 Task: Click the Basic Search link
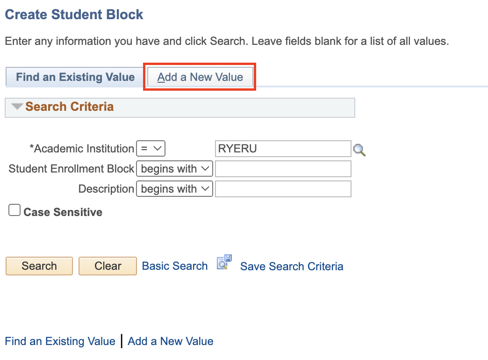click(175, 266)
